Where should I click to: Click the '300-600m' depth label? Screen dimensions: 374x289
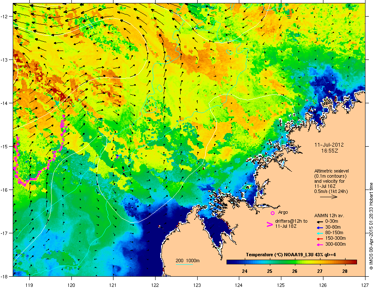[x=335, y=244]
